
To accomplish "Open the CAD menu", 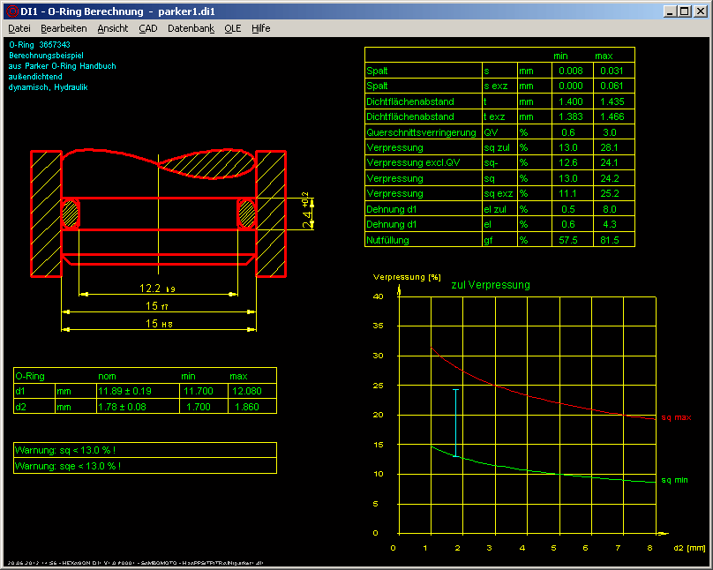I will point(148,28).
